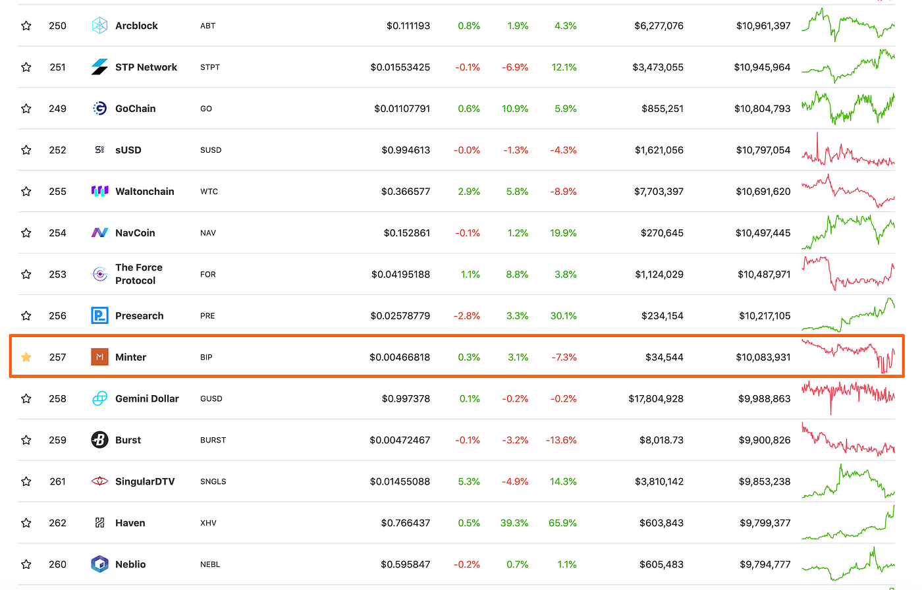Viewport: 922px width, 590px height.
Task: Open the Neblio coin page
Action: click(130, 565)
